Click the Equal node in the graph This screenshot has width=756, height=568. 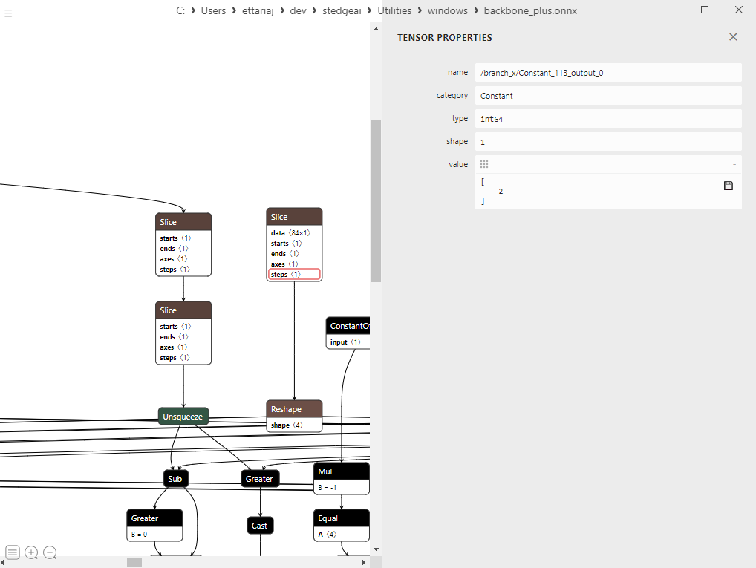tap(341, 518)
